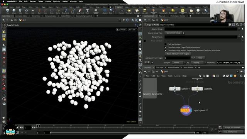Viewport: 247px width, 139px height.
Task: Add an Area Light from shelf
Action: coord(145,11)
